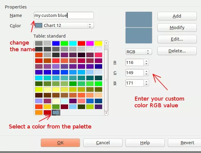This screenshot has width=201, height=153.
Task: Select the dark purple swatch ending twelfth row
Action: [x=99, y=107]
